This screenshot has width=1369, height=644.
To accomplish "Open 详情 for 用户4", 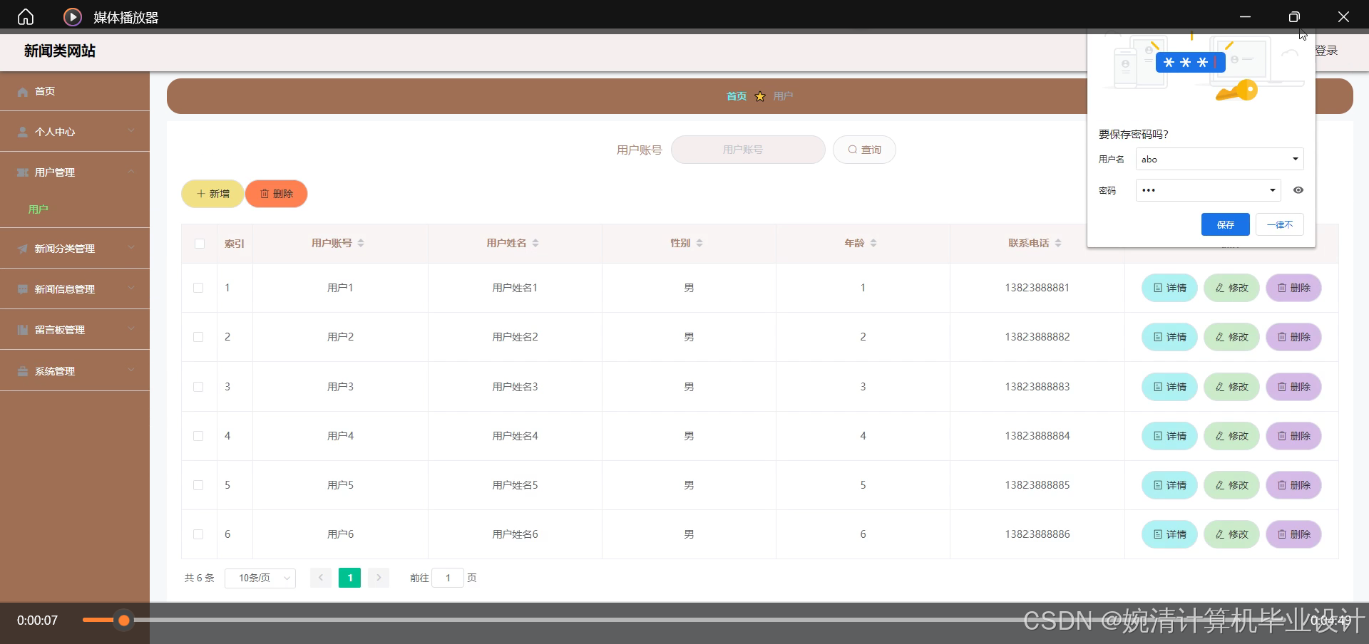I will (1169, 436).
